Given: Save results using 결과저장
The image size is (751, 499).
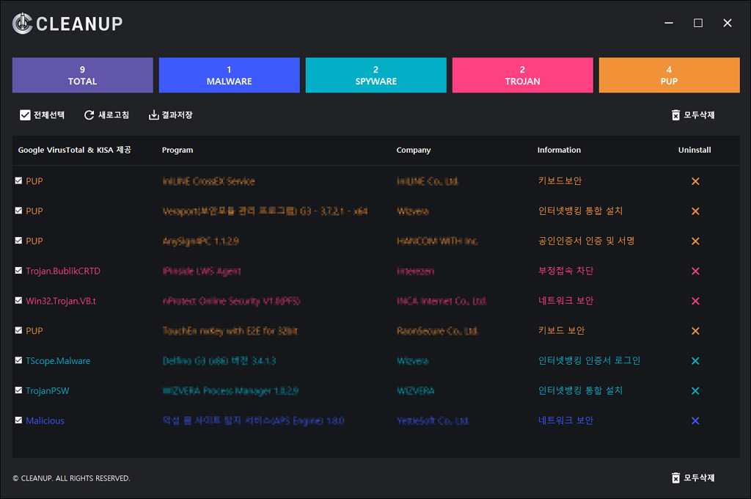Looking at the screenshot, I should (170, 115).
